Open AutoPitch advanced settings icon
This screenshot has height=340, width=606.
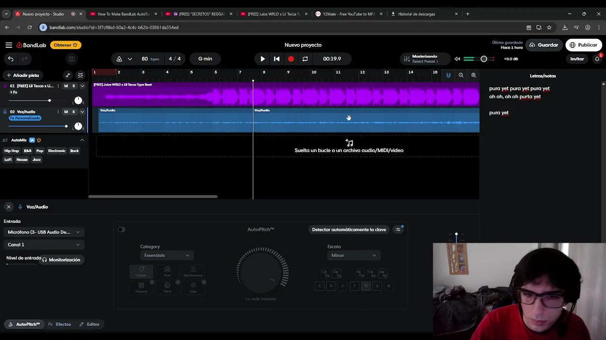pyautogui.click(x=398, y=229)
